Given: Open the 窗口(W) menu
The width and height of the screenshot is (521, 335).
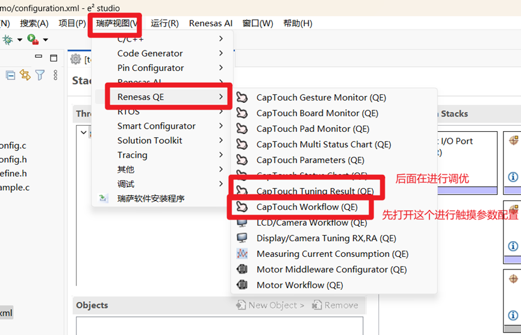Looking at the screenshot, I should pyautogui.click(x=258, y=23).
